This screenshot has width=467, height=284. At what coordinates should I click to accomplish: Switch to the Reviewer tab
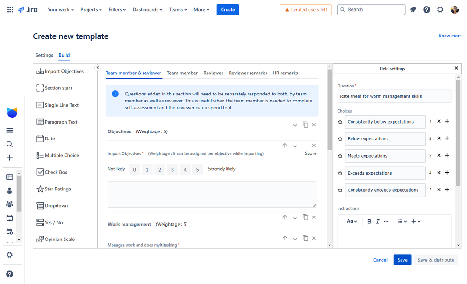point(213,73)
